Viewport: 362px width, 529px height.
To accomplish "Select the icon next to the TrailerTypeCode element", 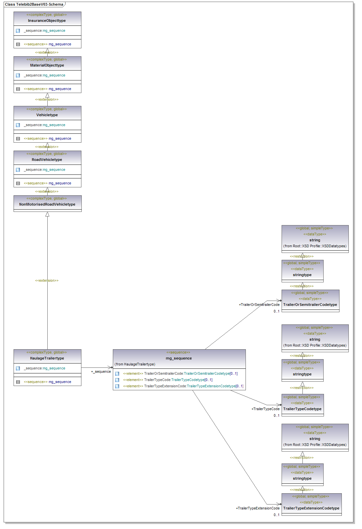I will point(117,380).
